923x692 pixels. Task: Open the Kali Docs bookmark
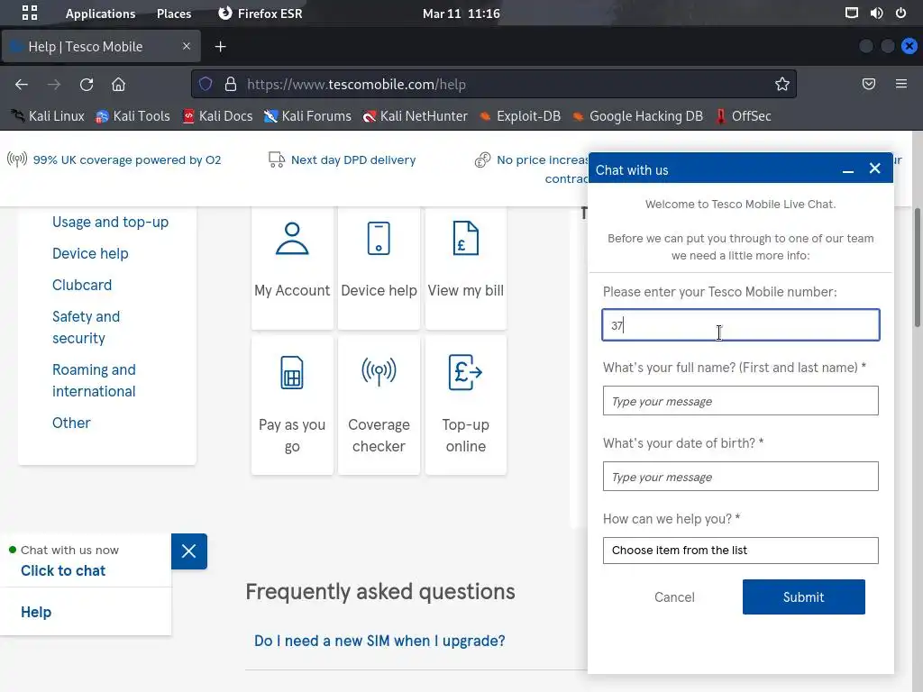click(217, 116)
